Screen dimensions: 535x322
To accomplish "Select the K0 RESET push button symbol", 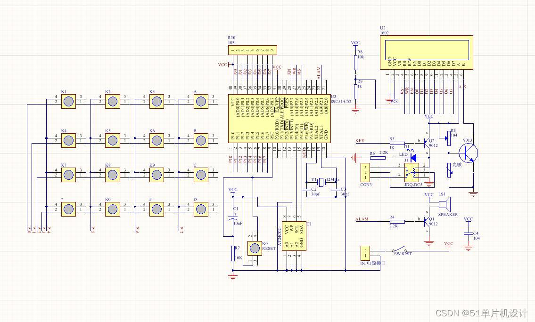I will pyautogui.click(x=255, y=249).
